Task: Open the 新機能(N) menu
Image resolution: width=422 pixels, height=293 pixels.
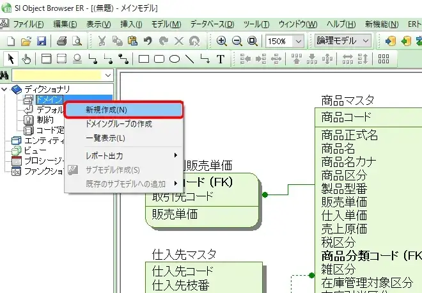Action: 382,24
